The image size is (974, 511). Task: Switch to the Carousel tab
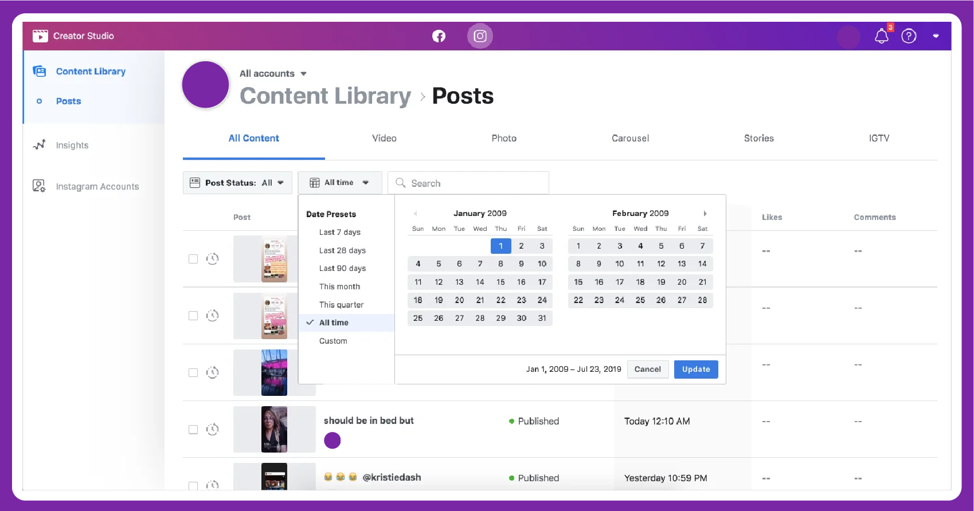pos(630,138)
